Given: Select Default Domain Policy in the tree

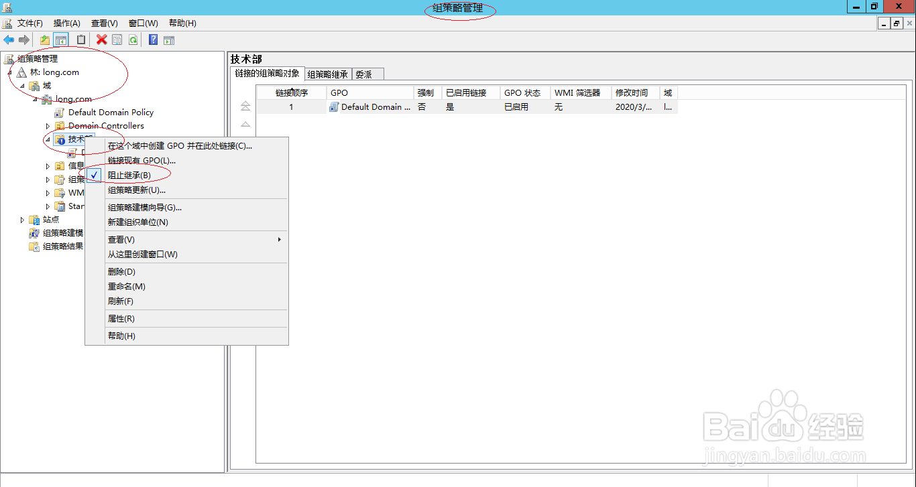Looking at the screenshot, I should click(110, 112).
